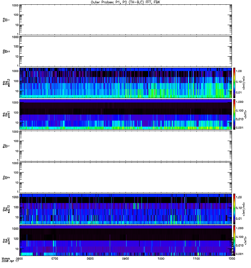Click the 1.00 tick on thc edc12 color bar
Screen dimensions: 251x268
(x=239, y=197)
